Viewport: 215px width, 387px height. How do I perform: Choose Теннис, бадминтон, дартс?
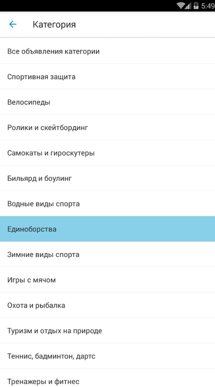[107, 356]
